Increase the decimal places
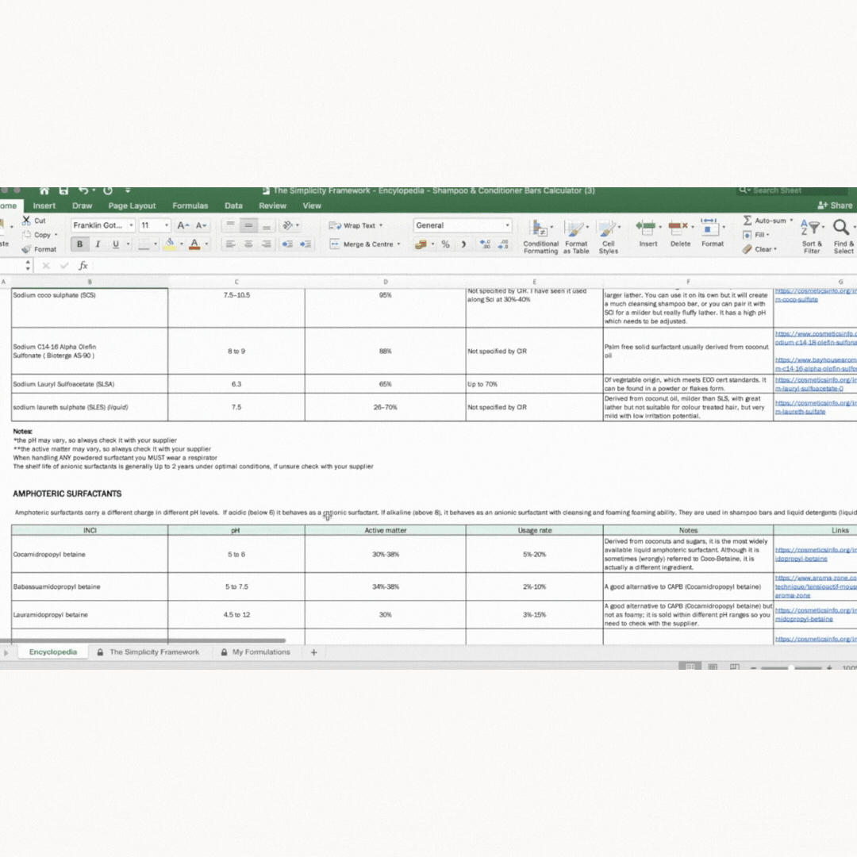The width and height of the screenshot is (857, 857). tap(485, 244)
